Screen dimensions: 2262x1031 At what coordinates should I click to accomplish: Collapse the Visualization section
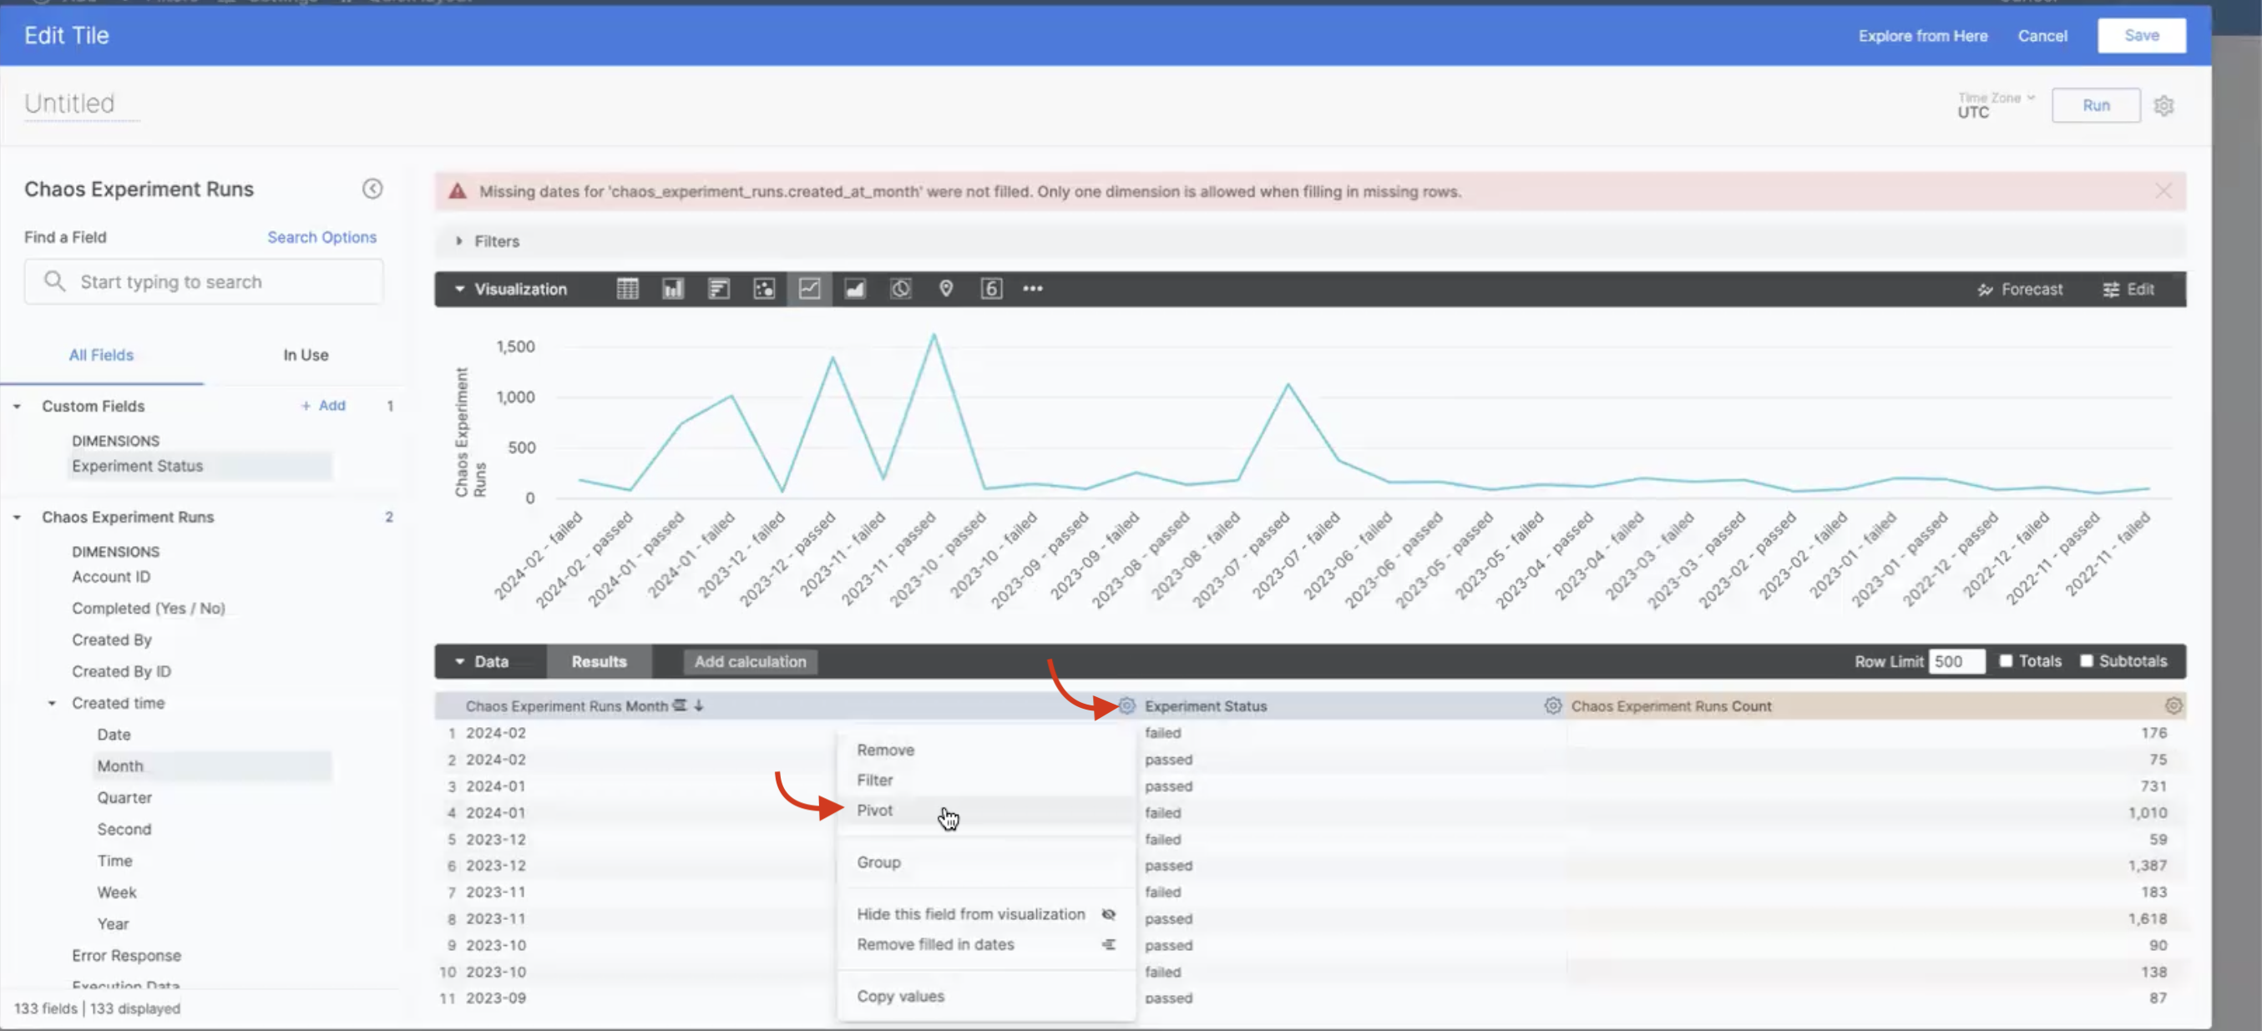[x=459, y=289]
